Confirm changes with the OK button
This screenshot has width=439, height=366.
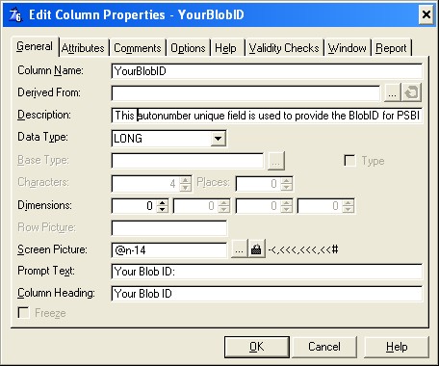click(x=257, y=347)
